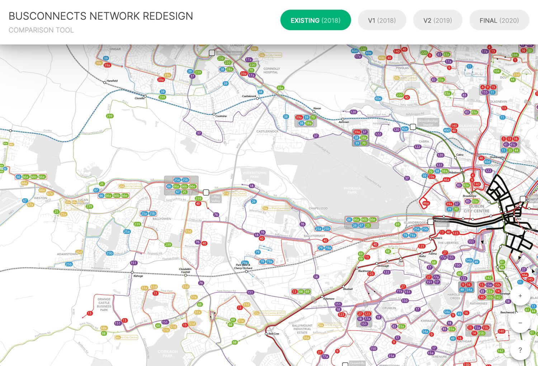The width and height of the screenshot is (538, 366).
Task: Click the 'KIMMAGE' area label
Action: coord(428,321)
